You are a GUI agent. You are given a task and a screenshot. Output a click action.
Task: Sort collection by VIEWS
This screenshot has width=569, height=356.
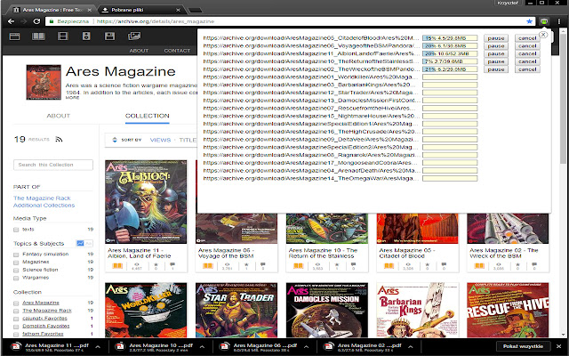coord(160,141)
